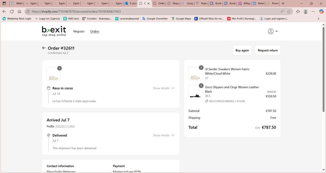The width and height of the screenshot is (326, 173).
Task: Open the Offisielt Wizz Air bookmark
Action: point(209,18)
